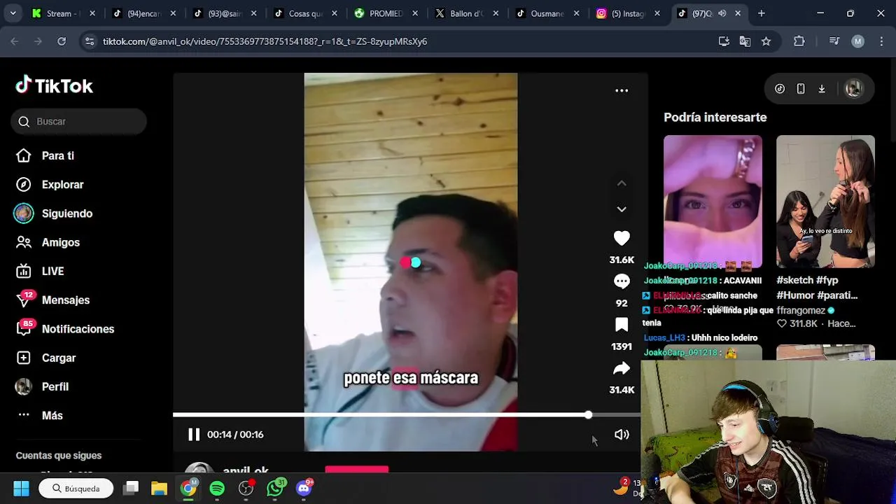896x504 pixels.
Task: Click the phone app icon in top-right pill
Action: [801, 89]
